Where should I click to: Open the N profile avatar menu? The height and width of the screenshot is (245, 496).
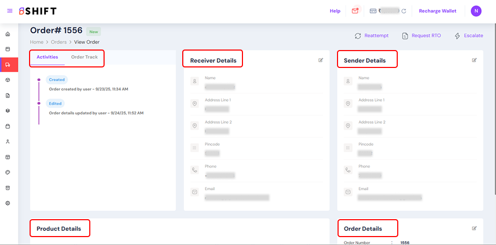(476, 11)
